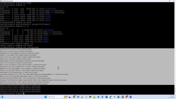Click the 'logins -x1' command text

28,43
